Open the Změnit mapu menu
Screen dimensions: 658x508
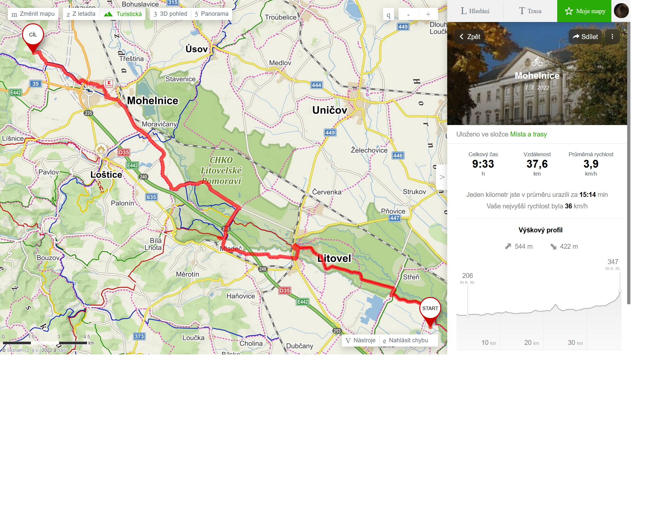pos(33,14)
